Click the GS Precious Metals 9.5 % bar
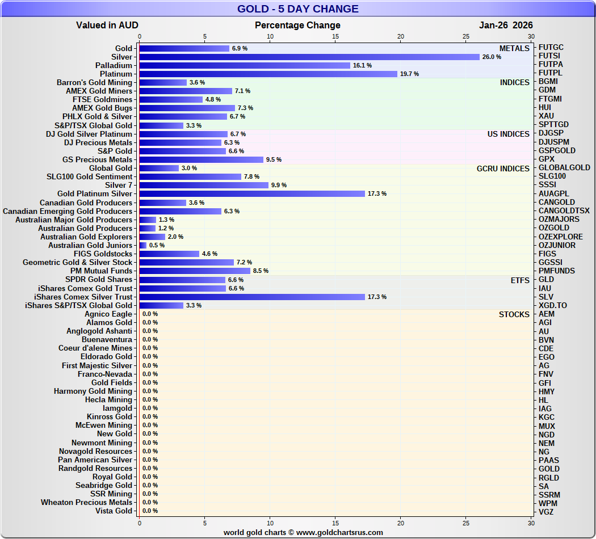The image size is (596, 539). (x=201, y=159)
